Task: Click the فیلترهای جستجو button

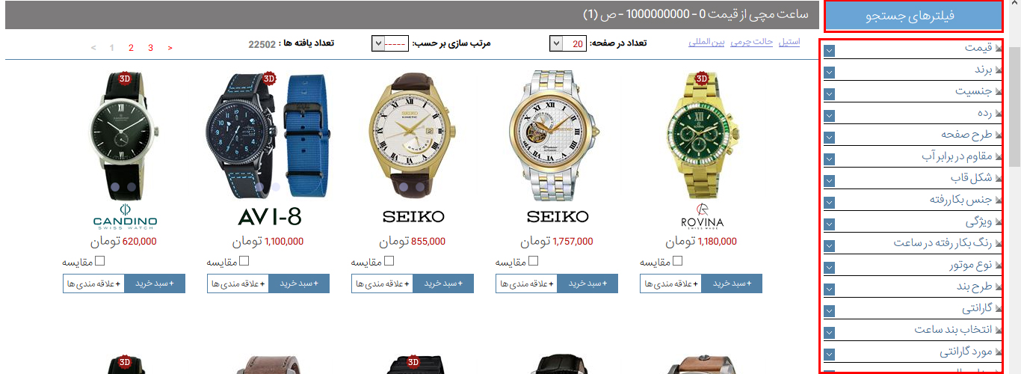Action: 913,16
